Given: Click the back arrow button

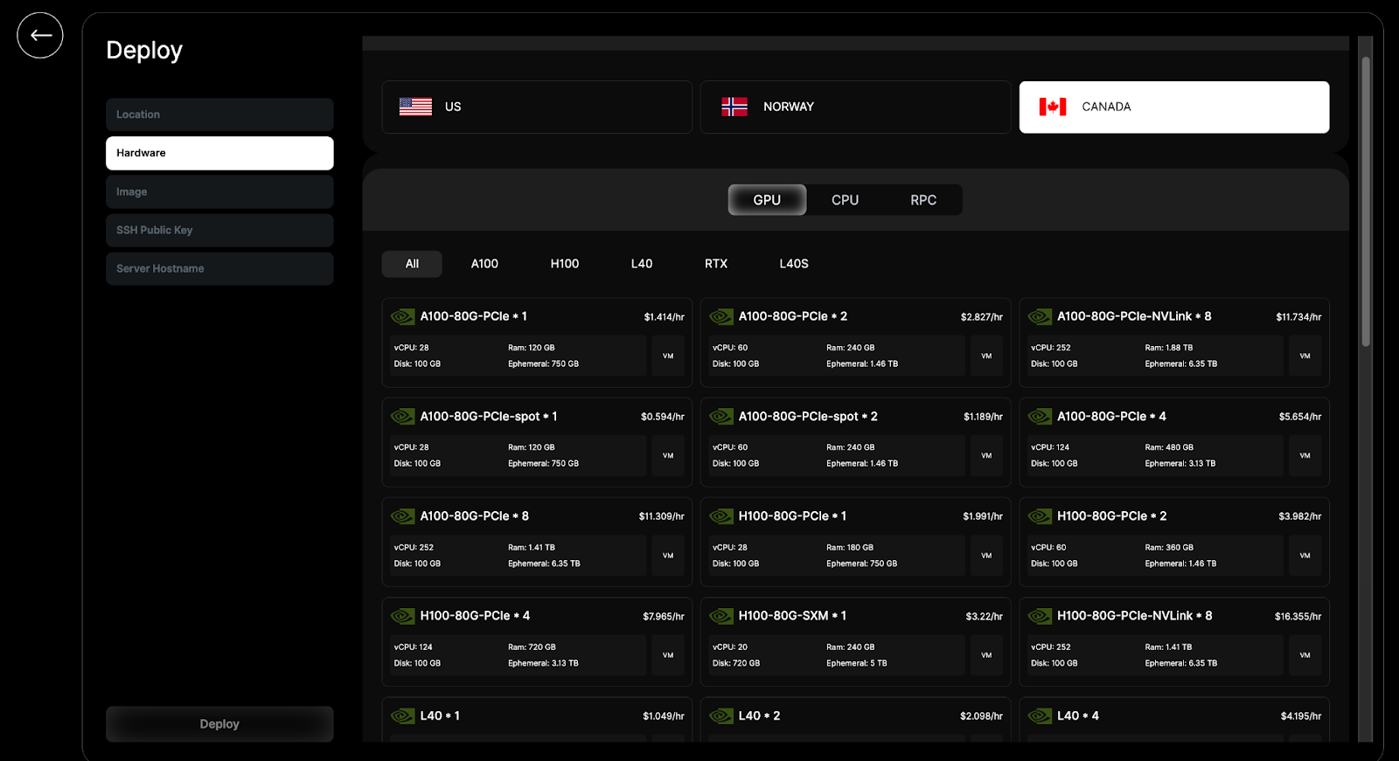Looking at the screenshot, I should pos(40,36).
